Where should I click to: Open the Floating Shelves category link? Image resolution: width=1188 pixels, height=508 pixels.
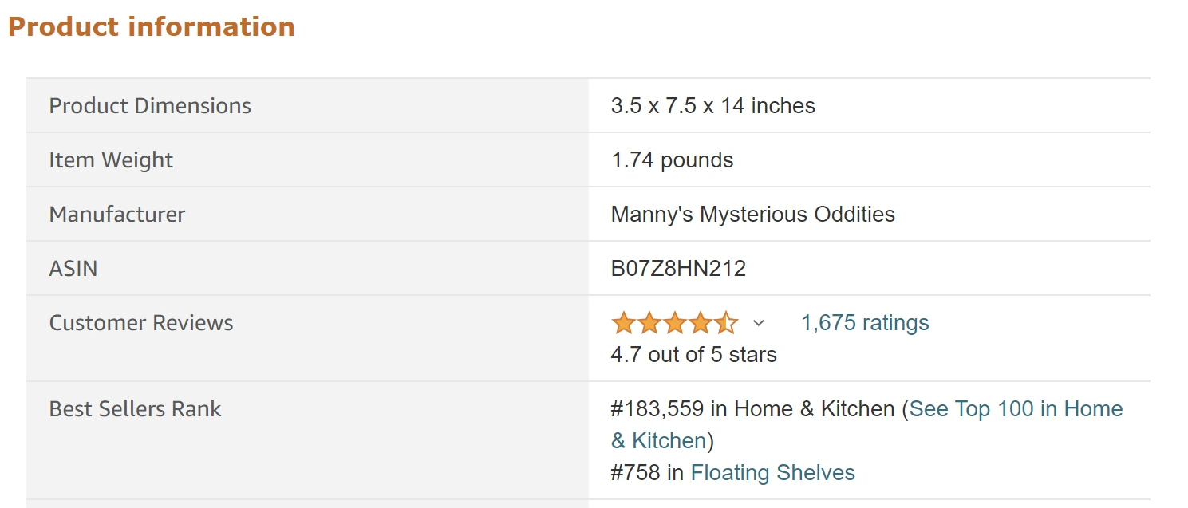click(772, 473)
